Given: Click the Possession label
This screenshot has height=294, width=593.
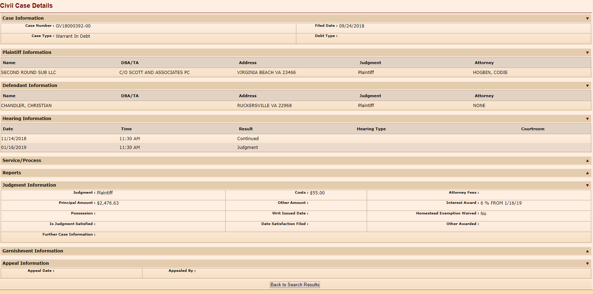Looking at the screenshot, I should [x=83, y=213].
